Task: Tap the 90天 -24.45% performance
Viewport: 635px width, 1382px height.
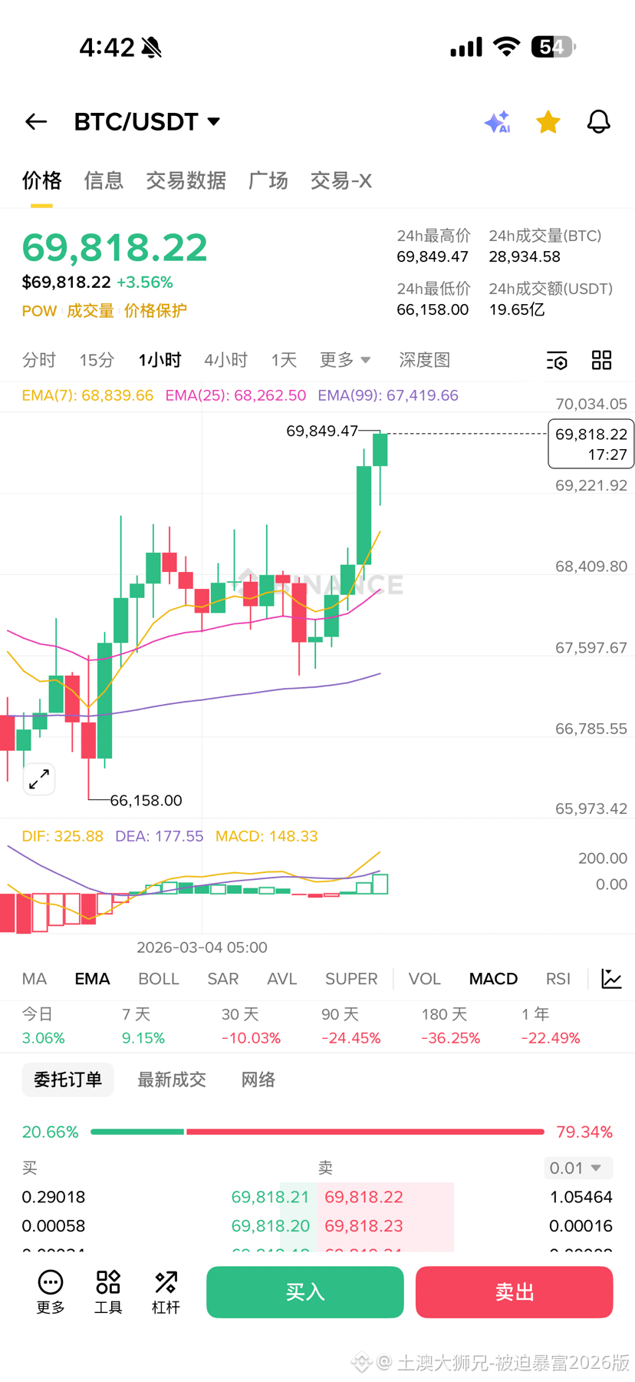Action: tap(351, 1027)
